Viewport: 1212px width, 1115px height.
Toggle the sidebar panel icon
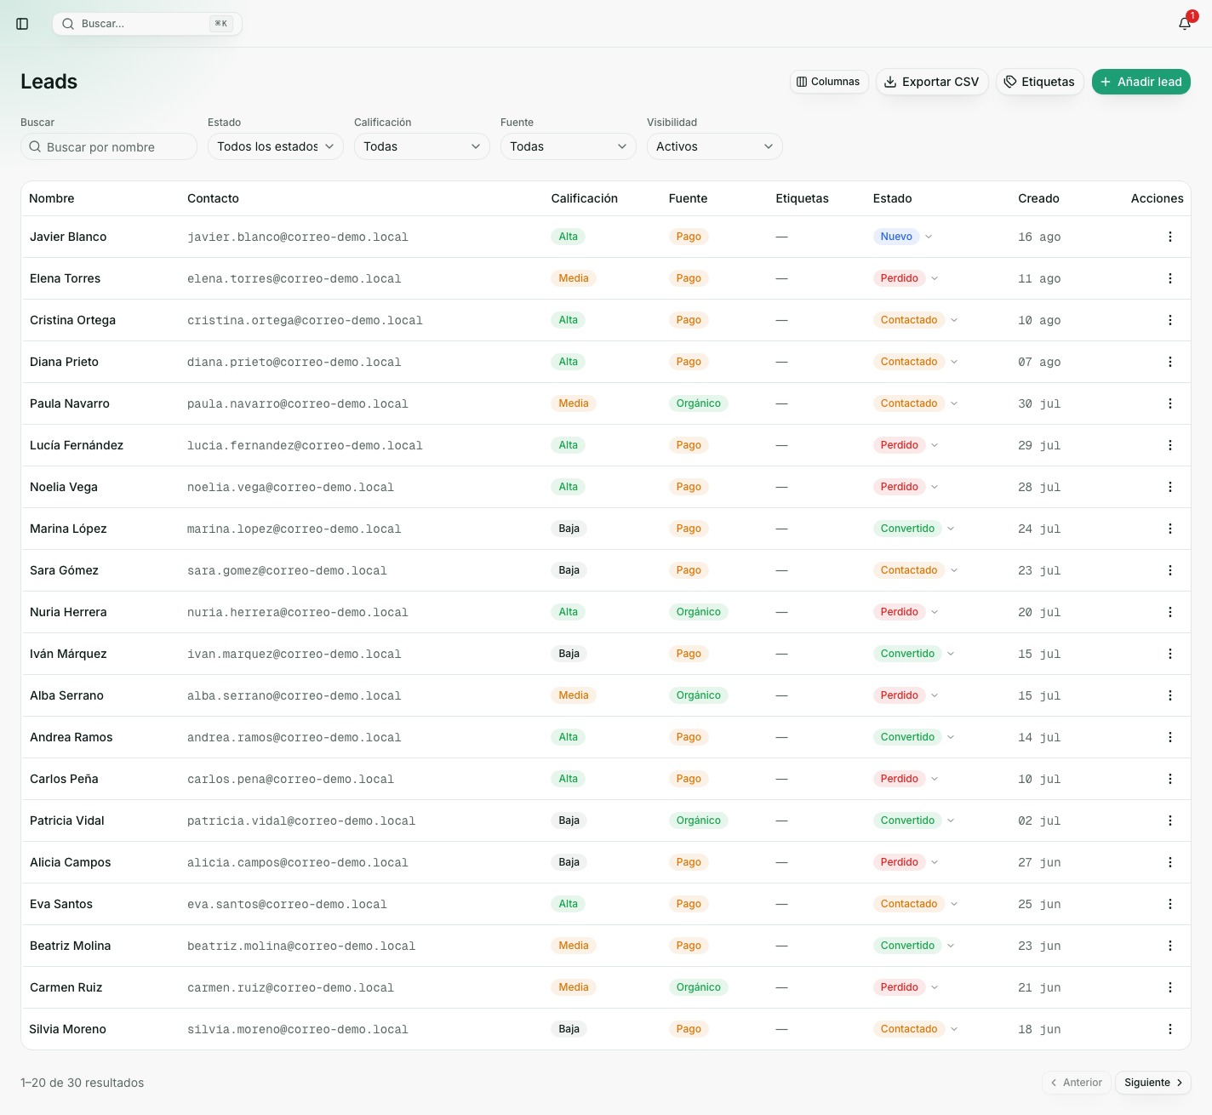(22, 24)
